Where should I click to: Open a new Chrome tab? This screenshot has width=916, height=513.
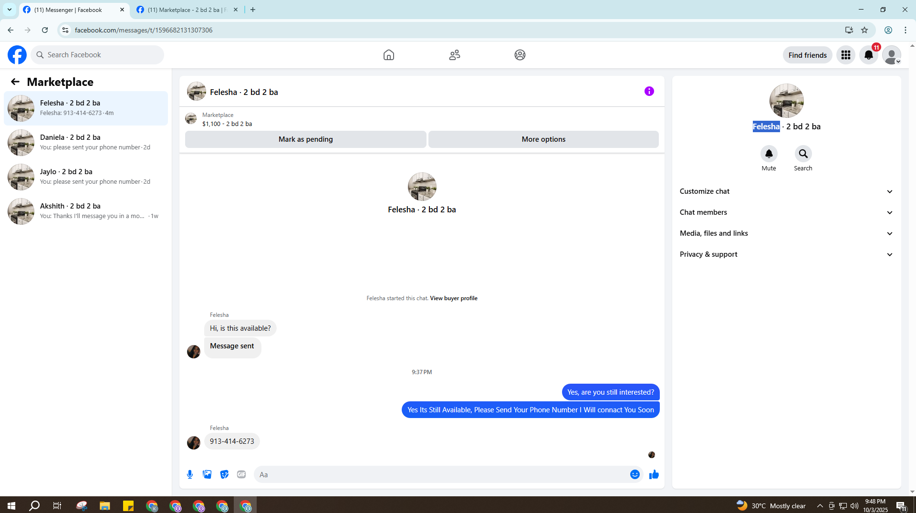tap(253, 10)
